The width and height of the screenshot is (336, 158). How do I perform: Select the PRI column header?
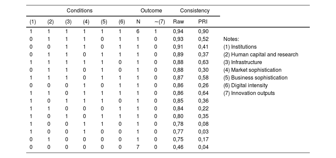203,22
